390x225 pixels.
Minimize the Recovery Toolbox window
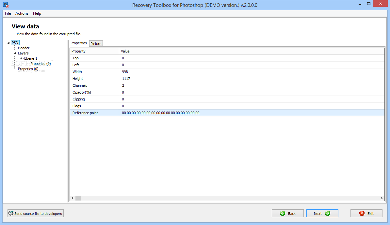tap(360, 4)
